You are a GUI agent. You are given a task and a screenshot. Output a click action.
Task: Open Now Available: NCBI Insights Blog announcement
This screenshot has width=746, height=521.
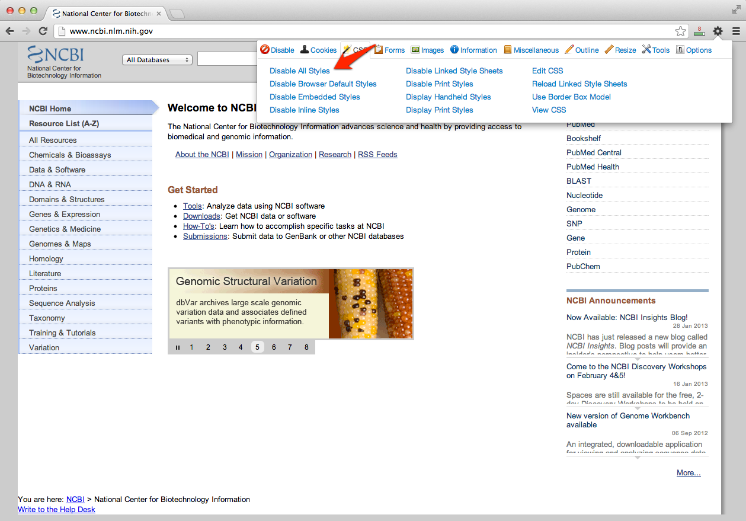[627, 317]
